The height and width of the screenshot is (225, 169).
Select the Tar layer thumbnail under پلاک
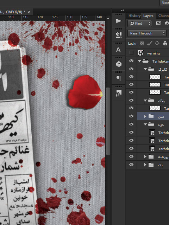point(155,108)
